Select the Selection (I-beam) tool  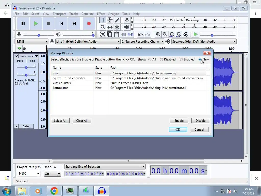103,20
